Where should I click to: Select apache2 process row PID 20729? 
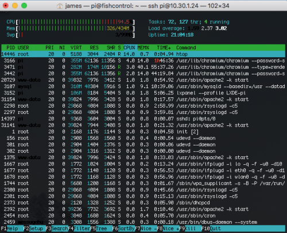pos(143,80)
